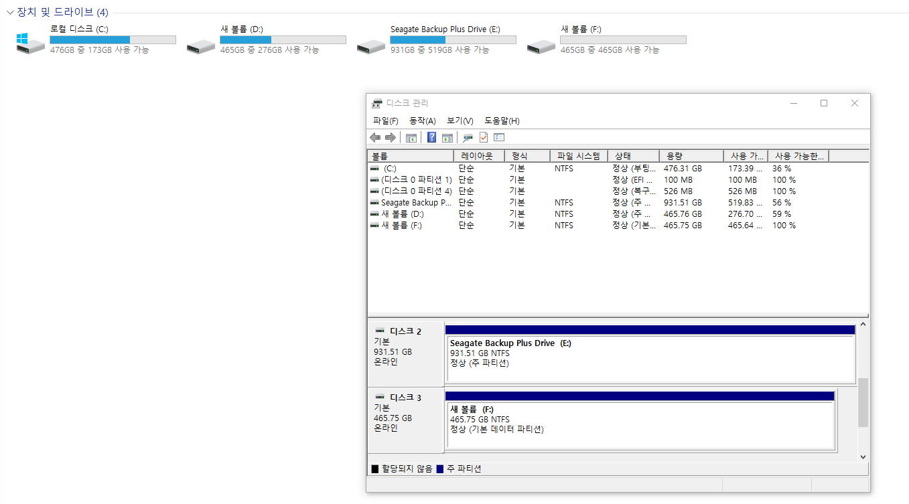
Task: Click the black 할당되지 않음 legend swatch
Action: click(x=375, y=469)
